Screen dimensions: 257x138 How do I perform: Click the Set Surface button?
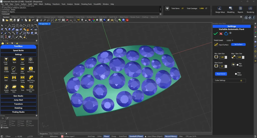238,44
